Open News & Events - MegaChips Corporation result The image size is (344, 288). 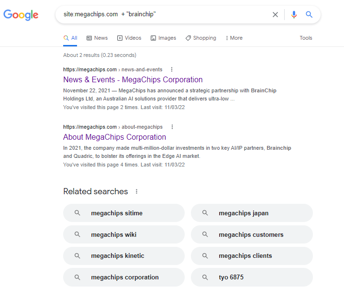coord(133,79)
